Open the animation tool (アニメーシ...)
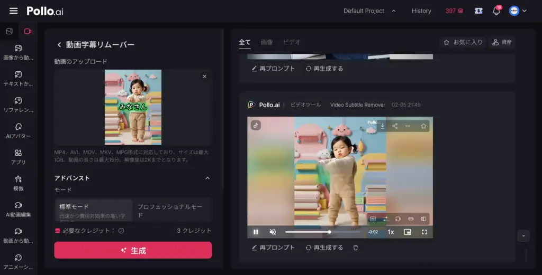 (x=19, y=262)
